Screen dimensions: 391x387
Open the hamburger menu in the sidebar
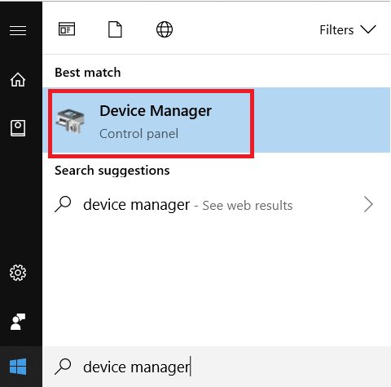[x=18, y=30]
